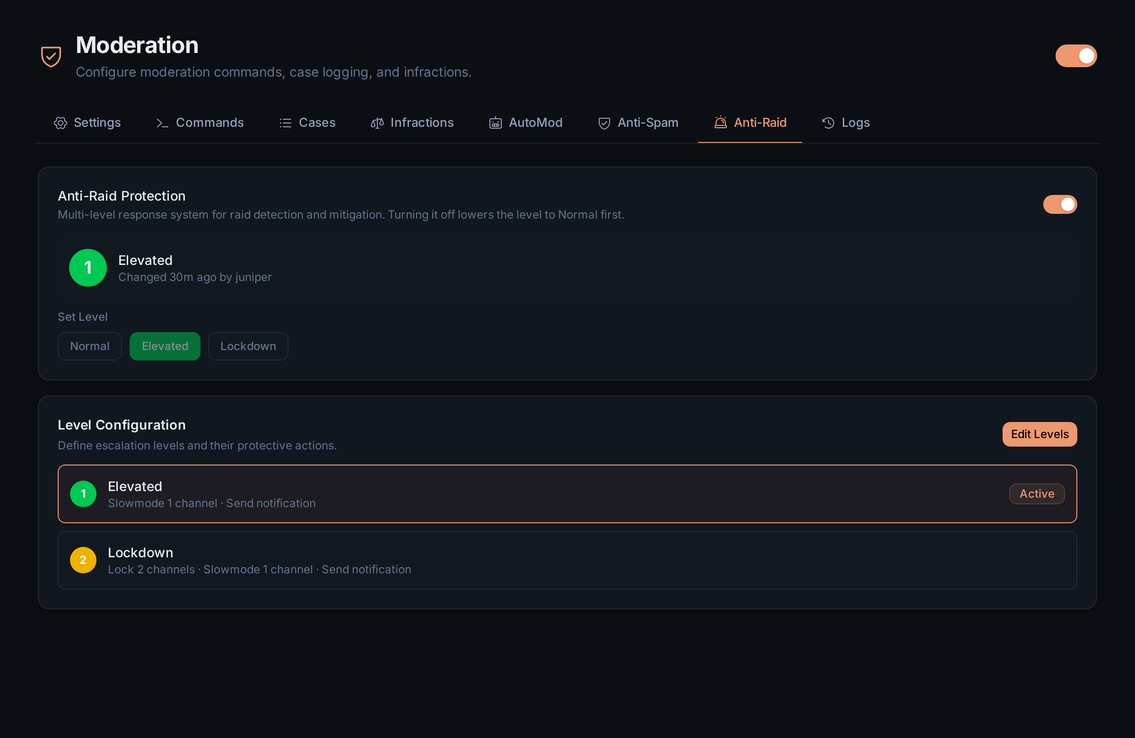Toggle the main Moderation module switch
This screenshot has width=1135, height=738.
click(1076, 56)
